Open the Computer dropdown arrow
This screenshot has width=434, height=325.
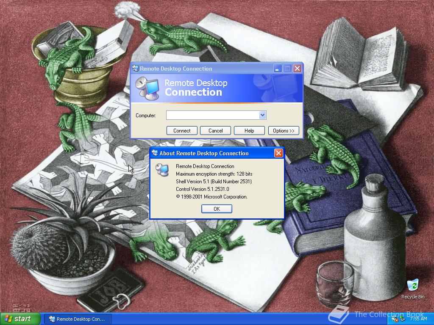(262, 115)
